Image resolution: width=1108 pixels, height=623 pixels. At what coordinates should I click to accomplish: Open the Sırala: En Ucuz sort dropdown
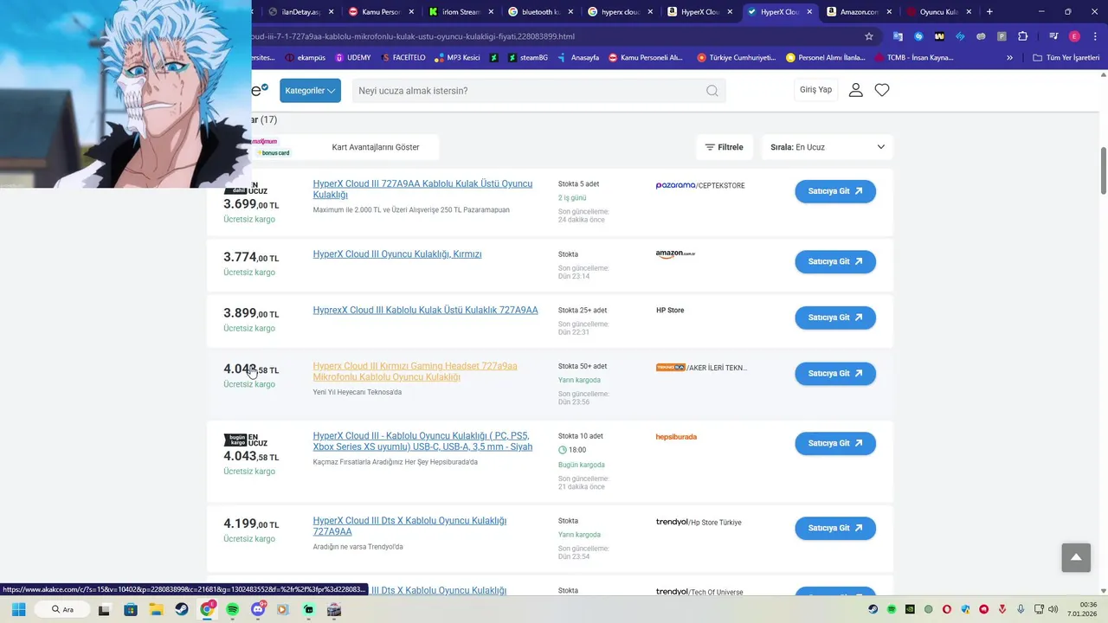[x=827, y=147]
